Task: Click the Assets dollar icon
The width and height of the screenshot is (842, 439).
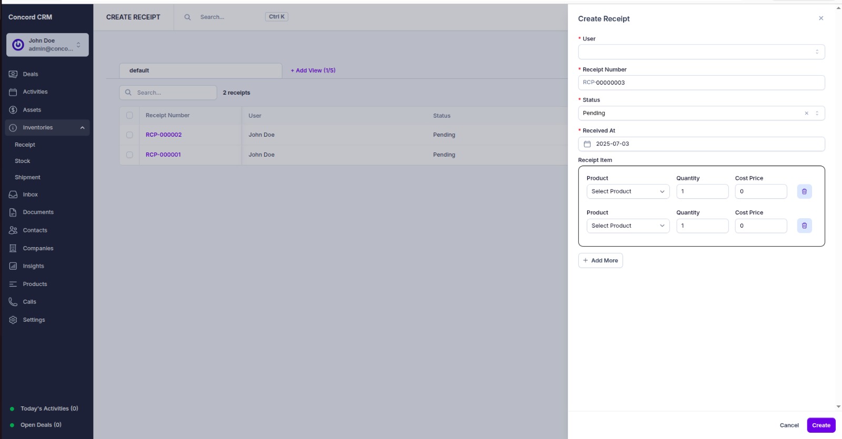Action: click(x=13, y=110)
